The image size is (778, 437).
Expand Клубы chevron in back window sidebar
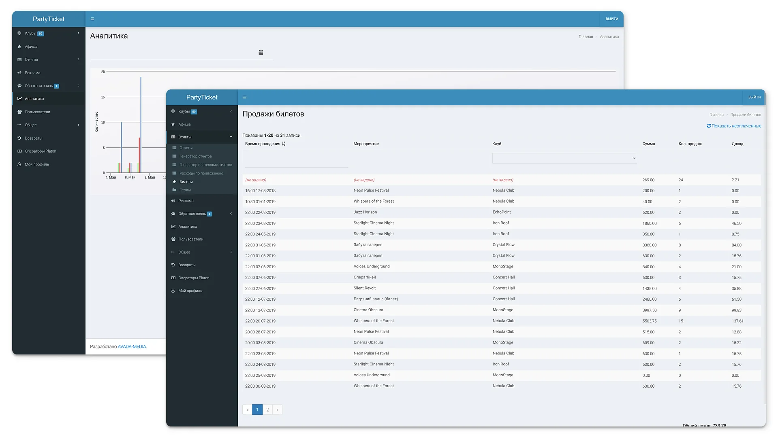79,33
